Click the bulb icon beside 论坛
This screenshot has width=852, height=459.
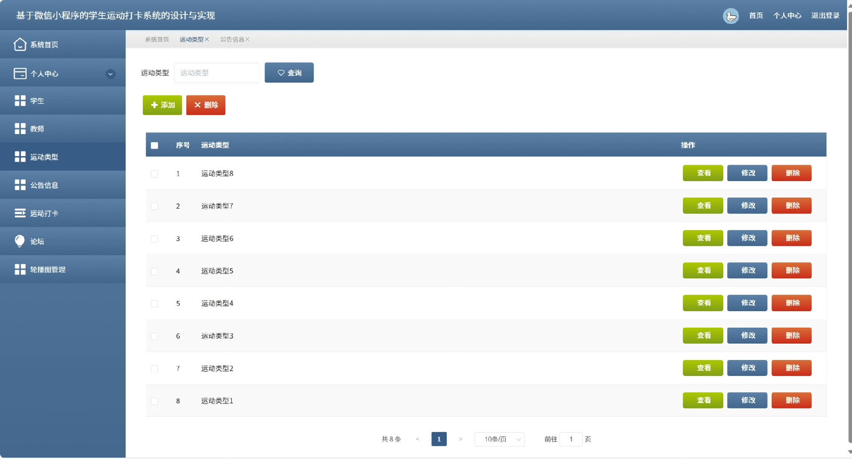[x=20, y=241]
